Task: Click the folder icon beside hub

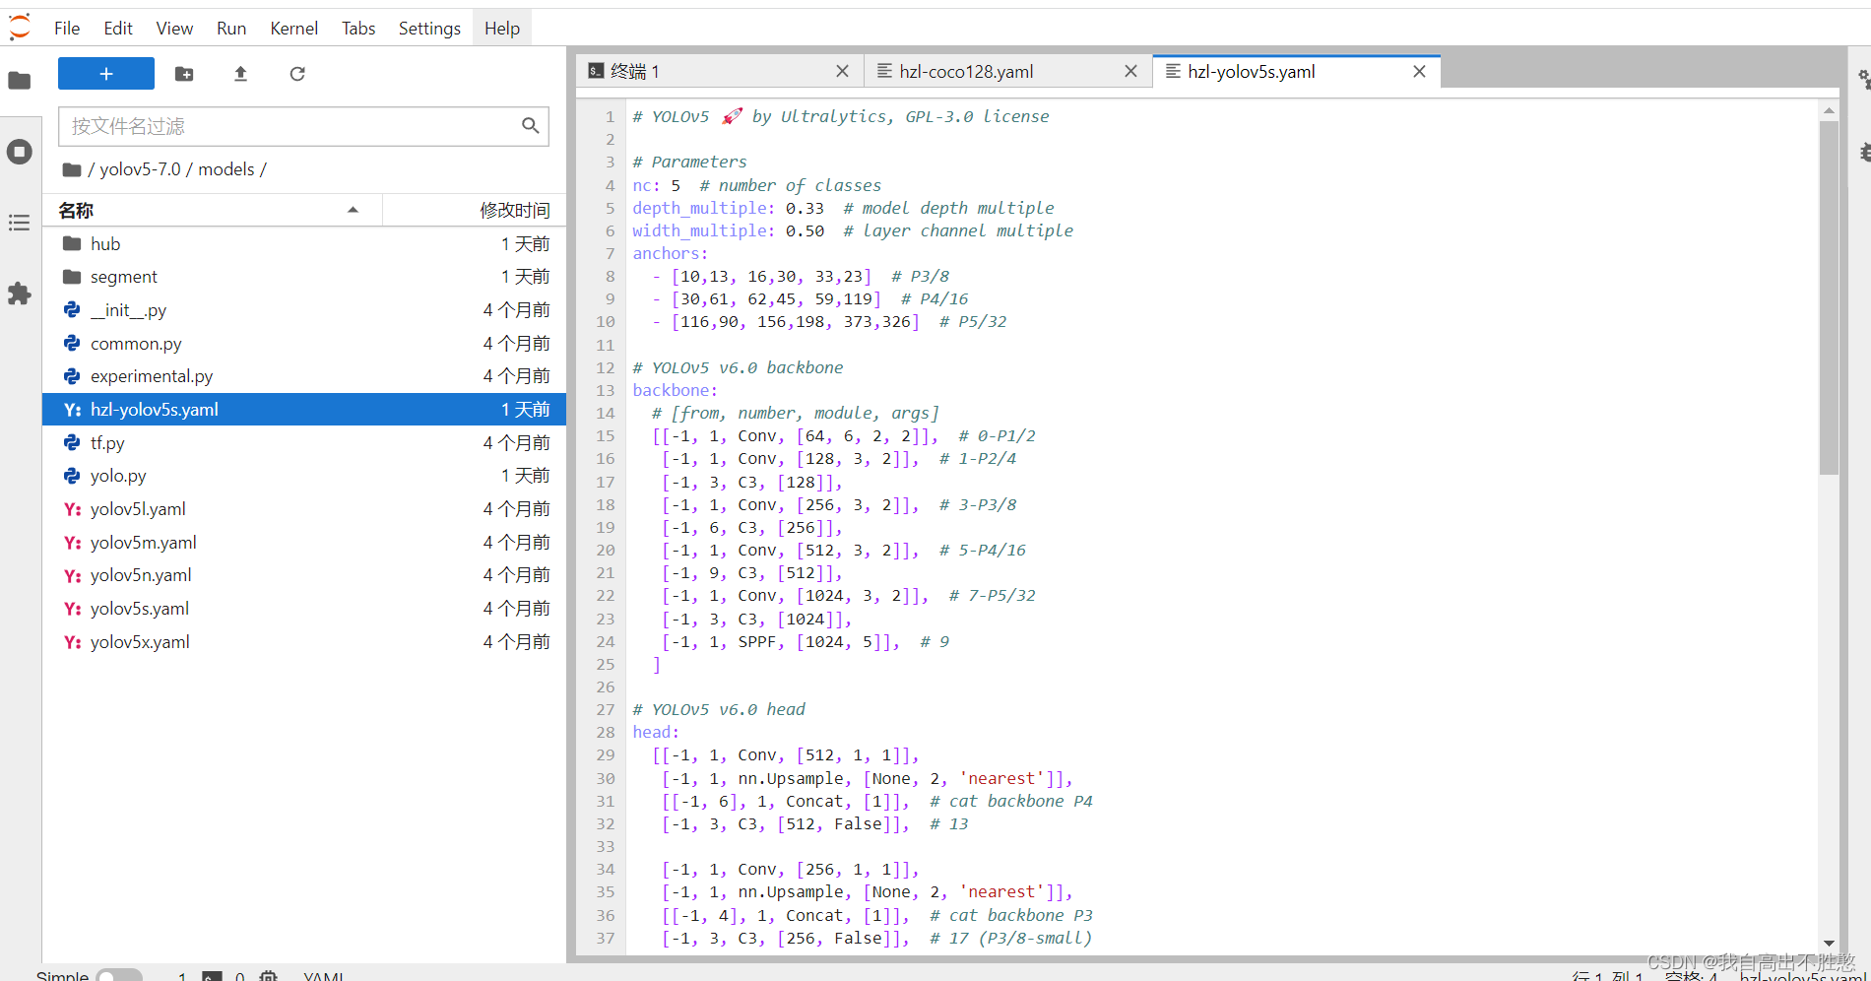Action: click(x=72, y=243)
